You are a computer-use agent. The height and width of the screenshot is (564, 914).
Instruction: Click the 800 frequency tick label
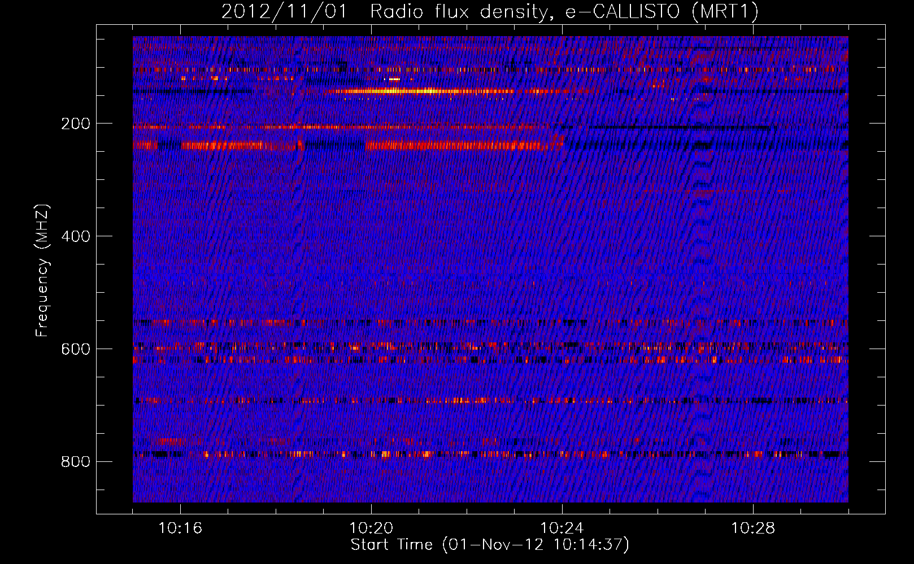(x=76, y=462)
